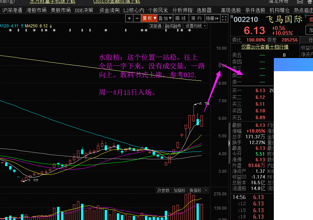The image size is (313, 220).
Task: Open the 港股市场 menu
Action: tap(36, 10)
